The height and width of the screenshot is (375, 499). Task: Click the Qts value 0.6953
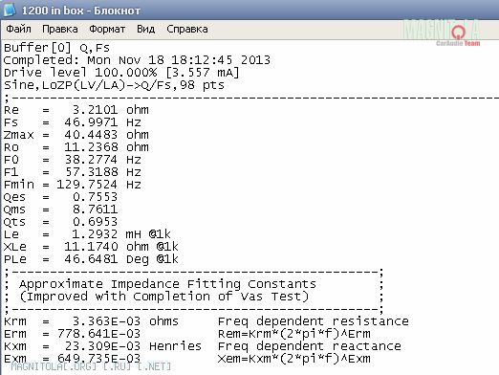click(95, 222)
